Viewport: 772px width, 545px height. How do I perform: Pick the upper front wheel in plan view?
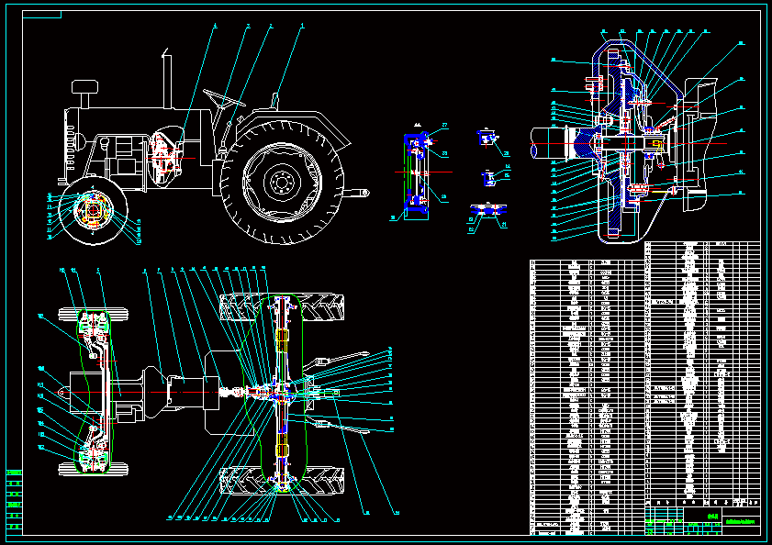point(94,315)
